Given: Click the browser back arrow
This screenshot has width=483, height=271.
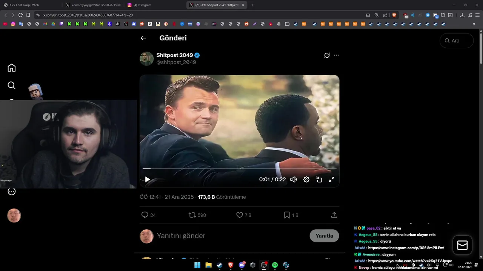Looking at the screenshot, I should pyautogui.click(x=5, y=15).
